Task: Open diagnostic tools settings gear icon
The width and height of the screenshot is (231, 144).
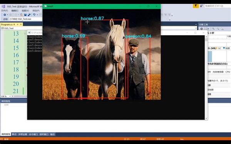Action: pos(201,29)
